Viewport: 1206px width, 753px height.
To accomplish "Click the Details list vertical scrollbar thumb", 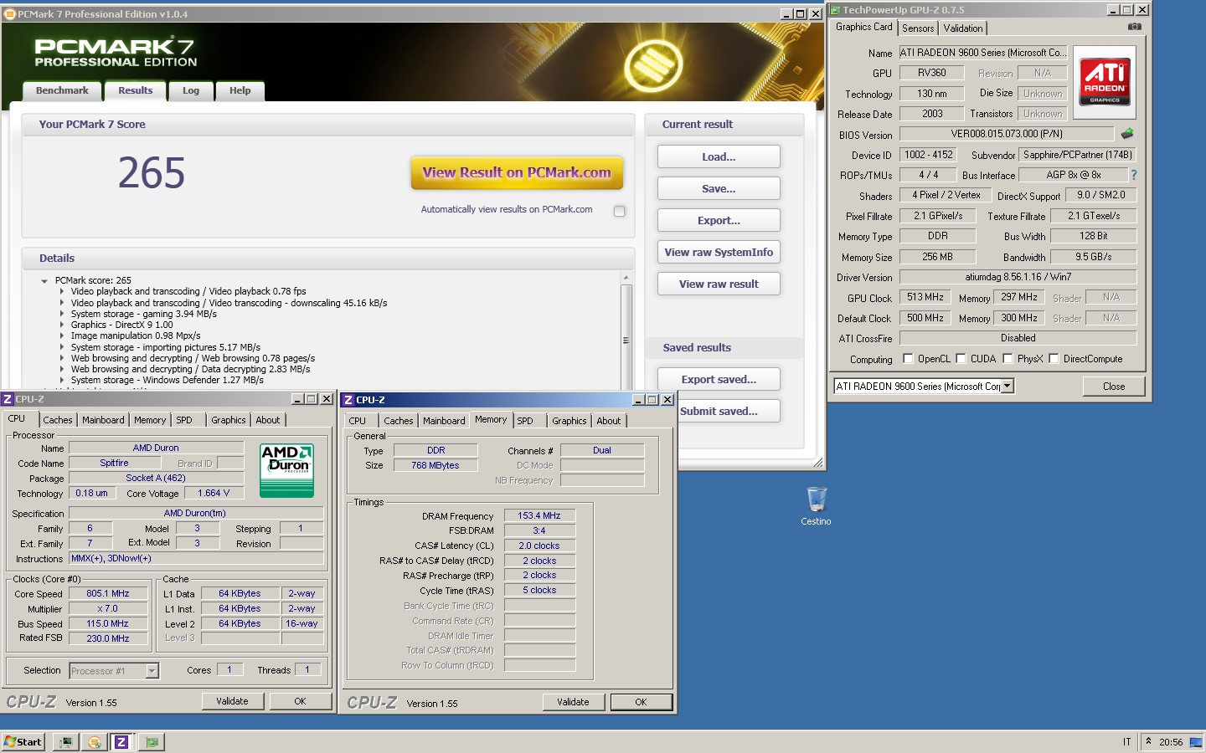I will 626,338.
